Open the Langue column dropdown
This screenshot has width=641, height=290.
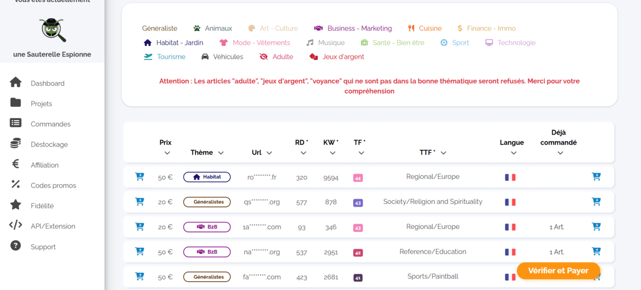coord(513,153)
